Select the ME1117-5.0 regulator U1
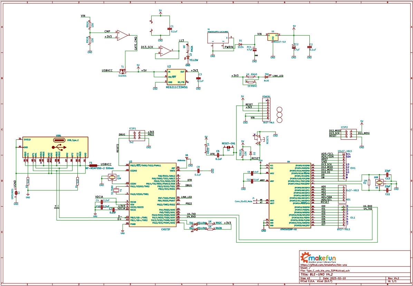Screen dimensions: 413x286 coord(273,37)
